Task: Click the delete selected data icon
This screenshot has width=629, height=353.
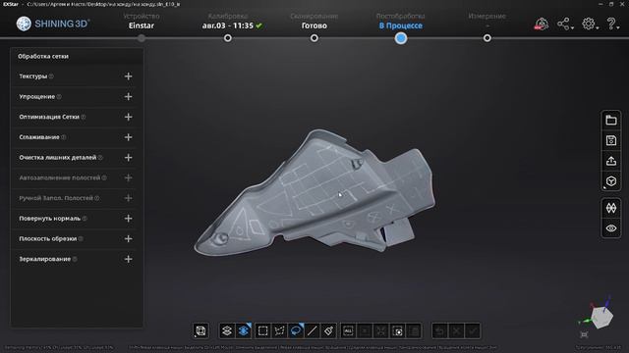Action: [x=414, y=331]
